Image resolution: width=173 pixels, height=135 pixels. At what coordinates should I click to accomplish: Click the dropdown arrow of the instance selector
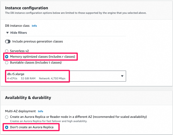click(122, 76)
